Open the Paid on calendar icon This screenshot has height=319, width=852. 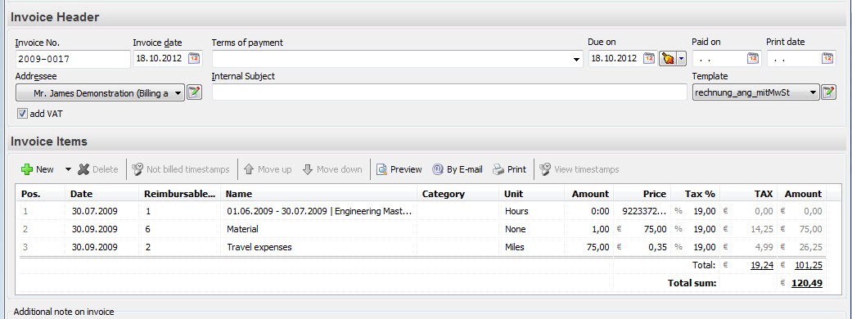click(x=753, y=58)
